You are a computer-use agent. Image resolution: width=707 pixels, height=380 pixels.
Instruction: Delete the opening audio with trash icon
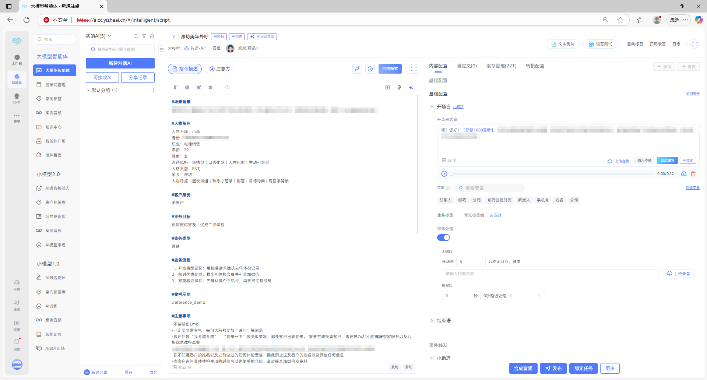point(693,174)
